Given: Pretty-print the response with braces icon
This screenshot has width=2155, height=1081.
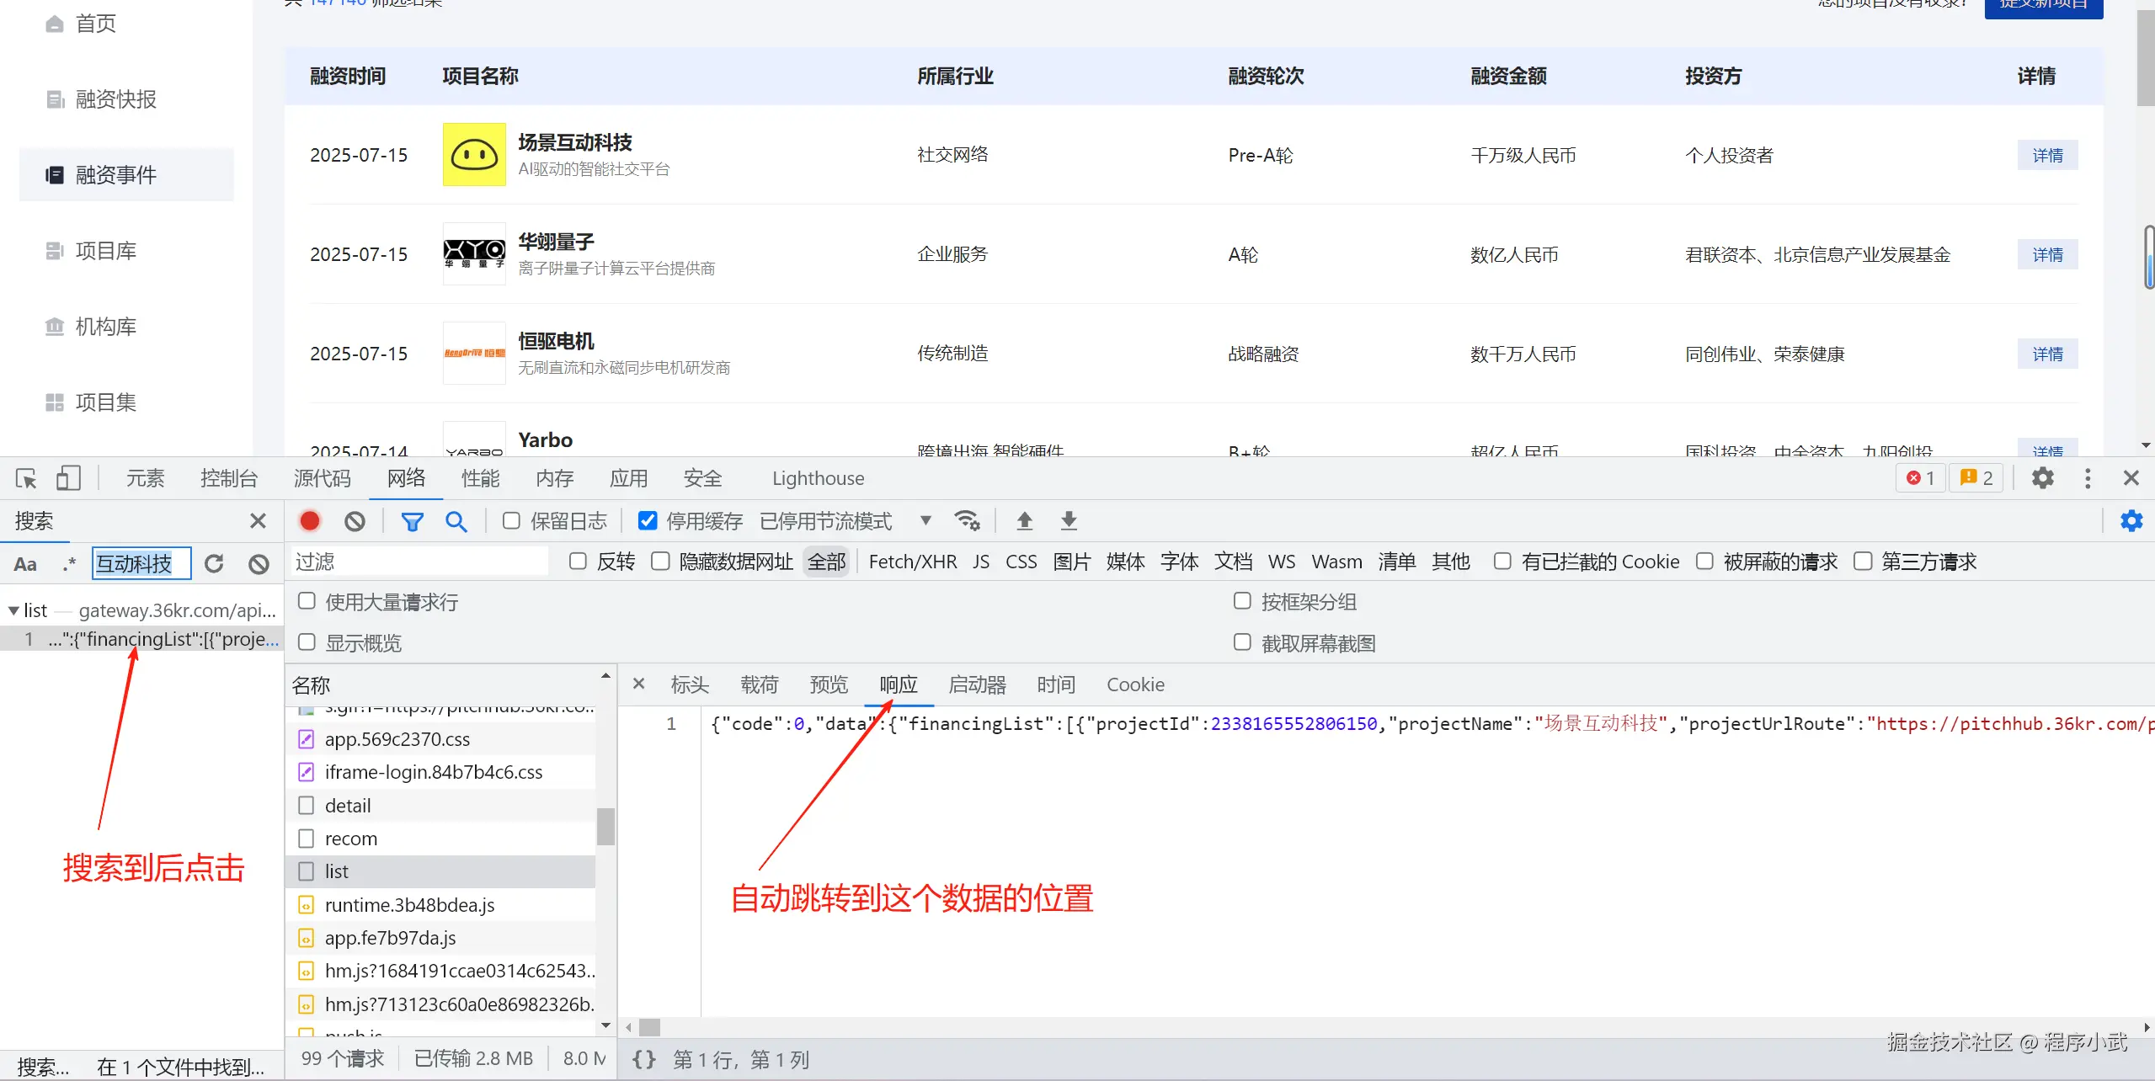Looking at the screenshot, I should coord(643,1059).
